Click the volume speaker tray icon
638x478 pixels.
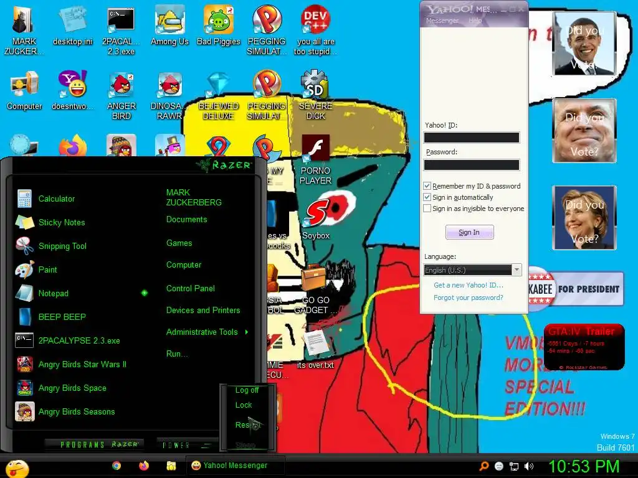tap(529, 466)
